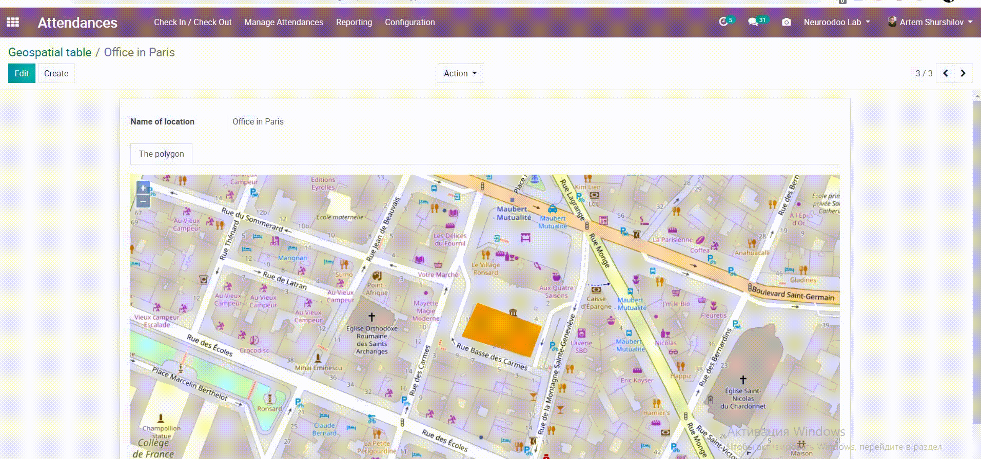Click the Ronsard monument icon on map
This screenshot has width=981, height=459.
point(269,398)
